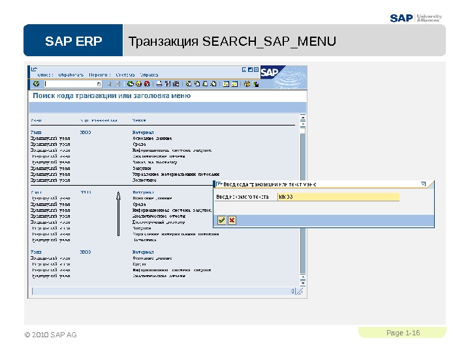Viewport: 470px width, 353px height.
Task: Confirm the dialog with the green checkmark
Action: pyautogui.click(x=221, y=220)
